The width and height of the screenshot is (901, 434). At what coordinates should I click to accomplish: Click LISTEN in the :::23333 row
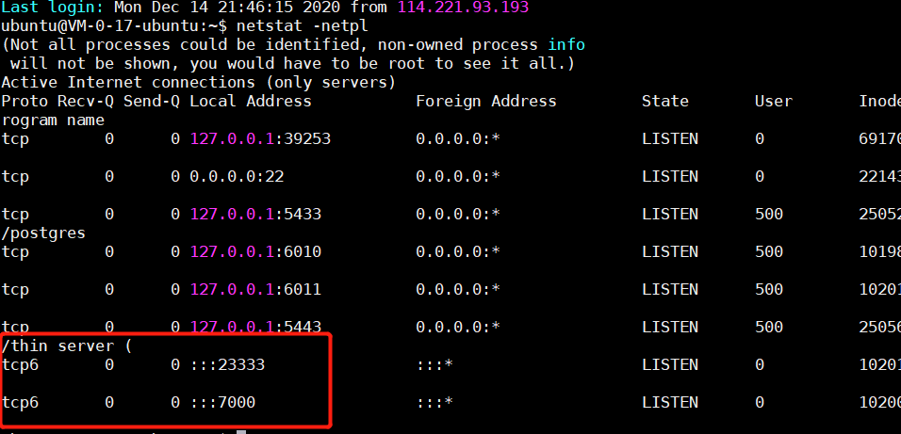coord(670,364)
